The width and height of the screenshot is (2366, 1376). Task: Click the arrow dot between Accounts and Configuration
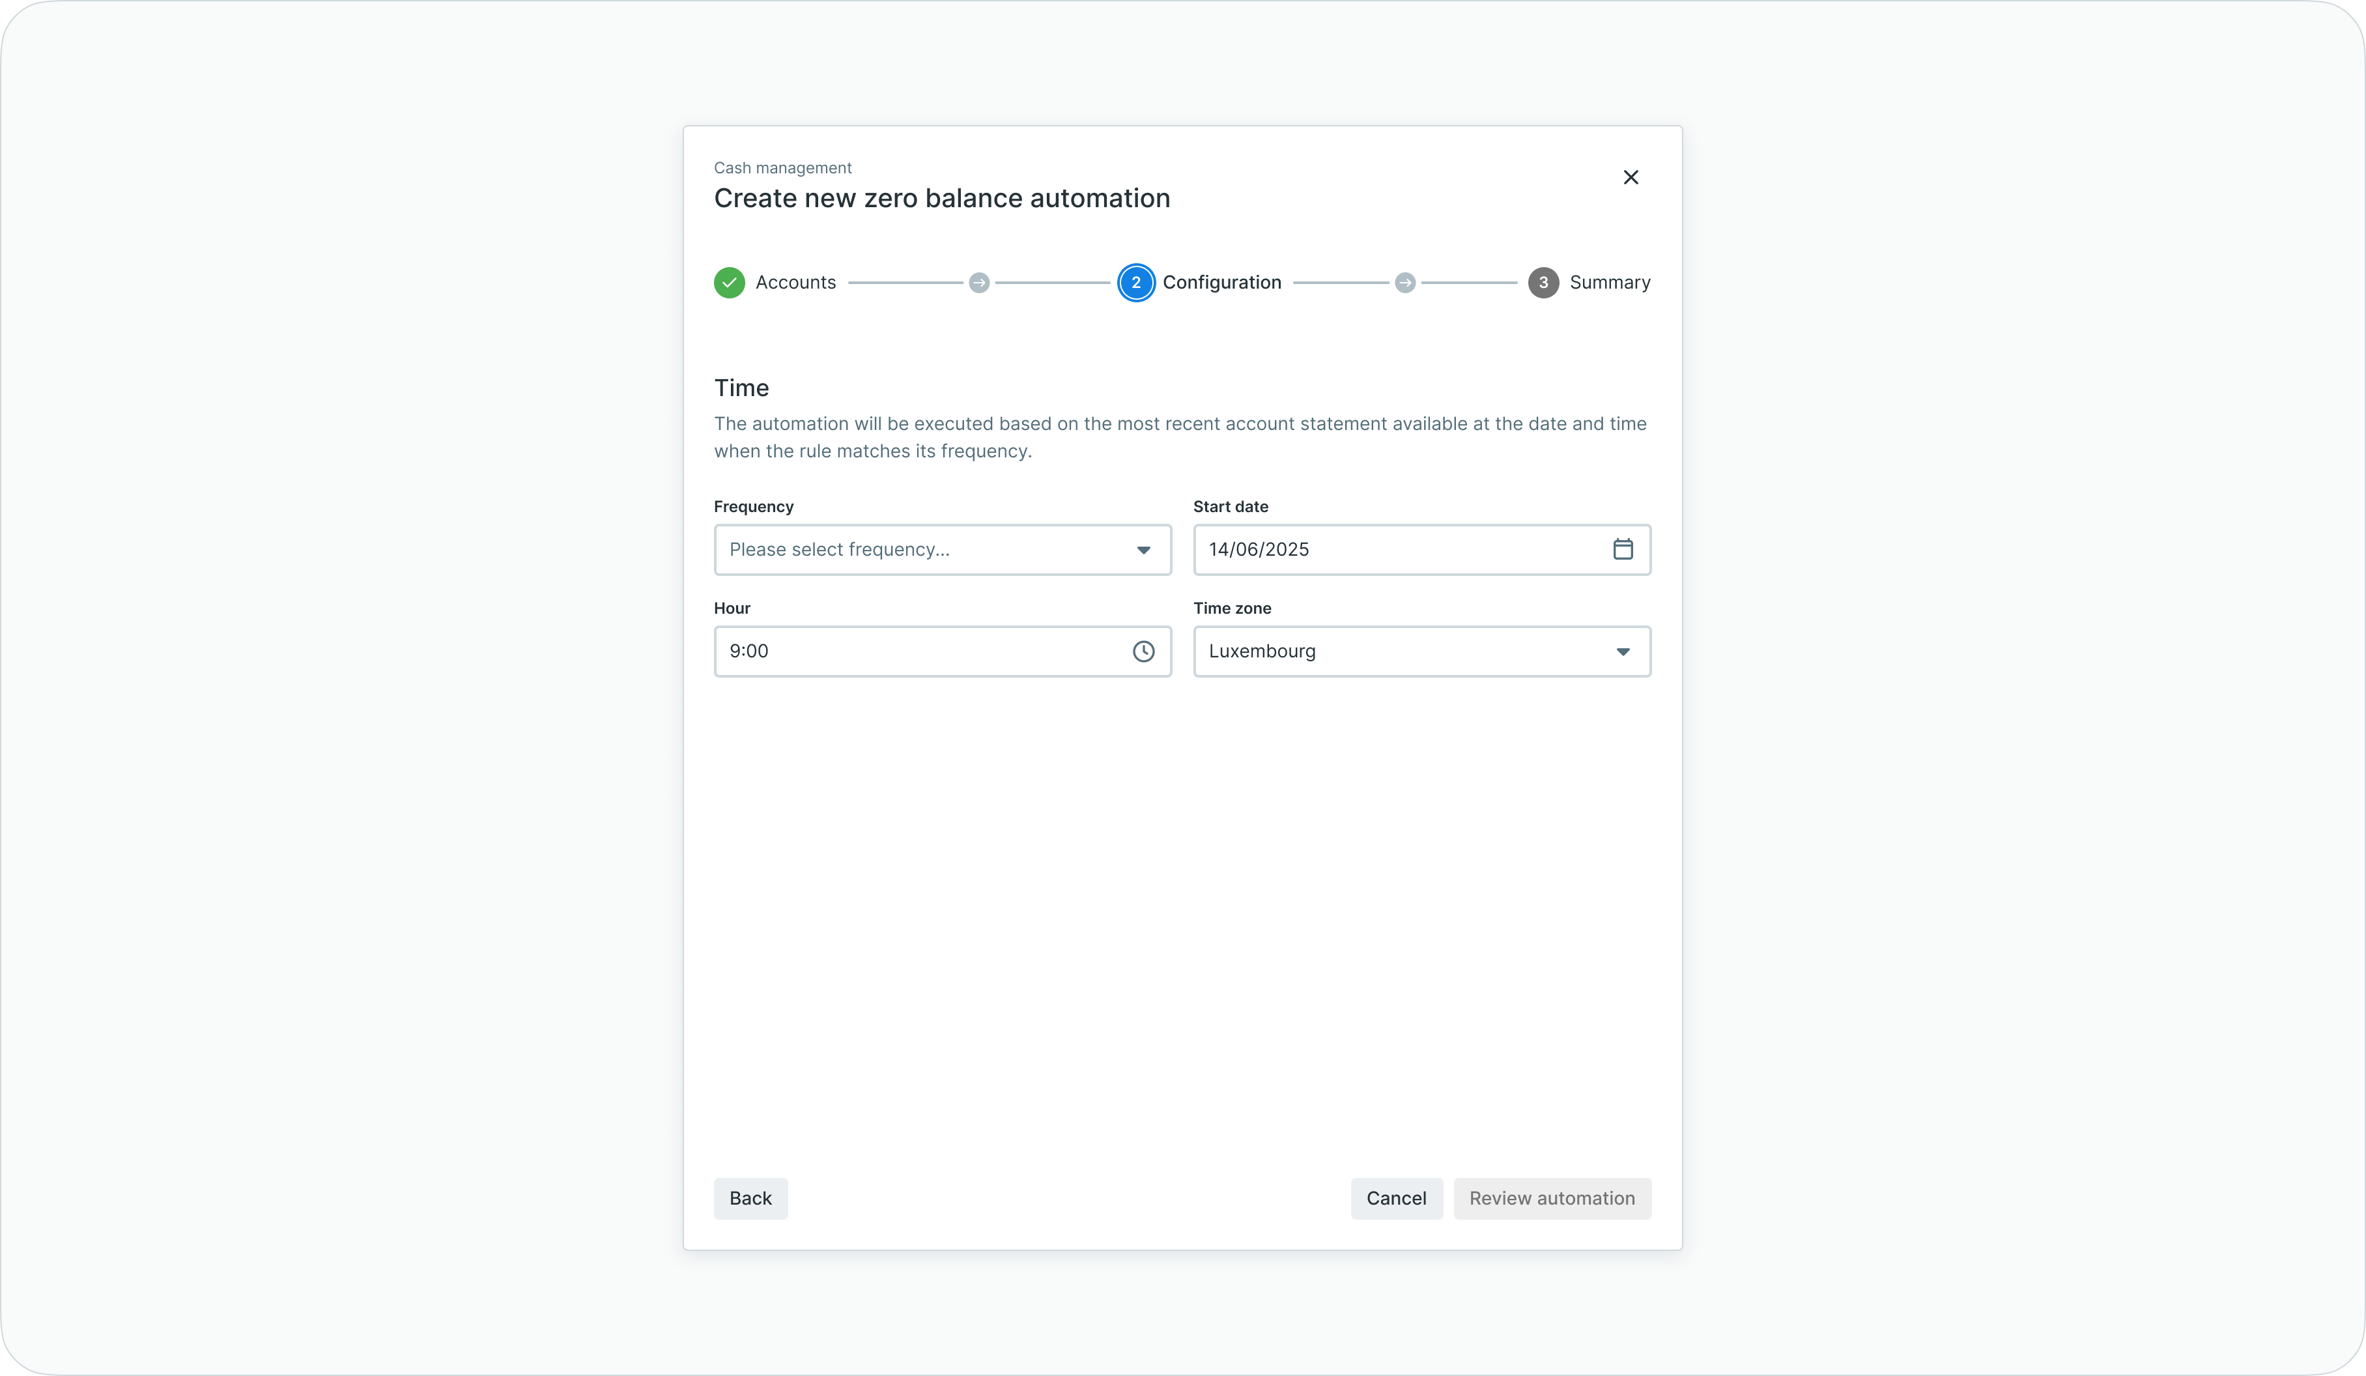pos(978,283)
